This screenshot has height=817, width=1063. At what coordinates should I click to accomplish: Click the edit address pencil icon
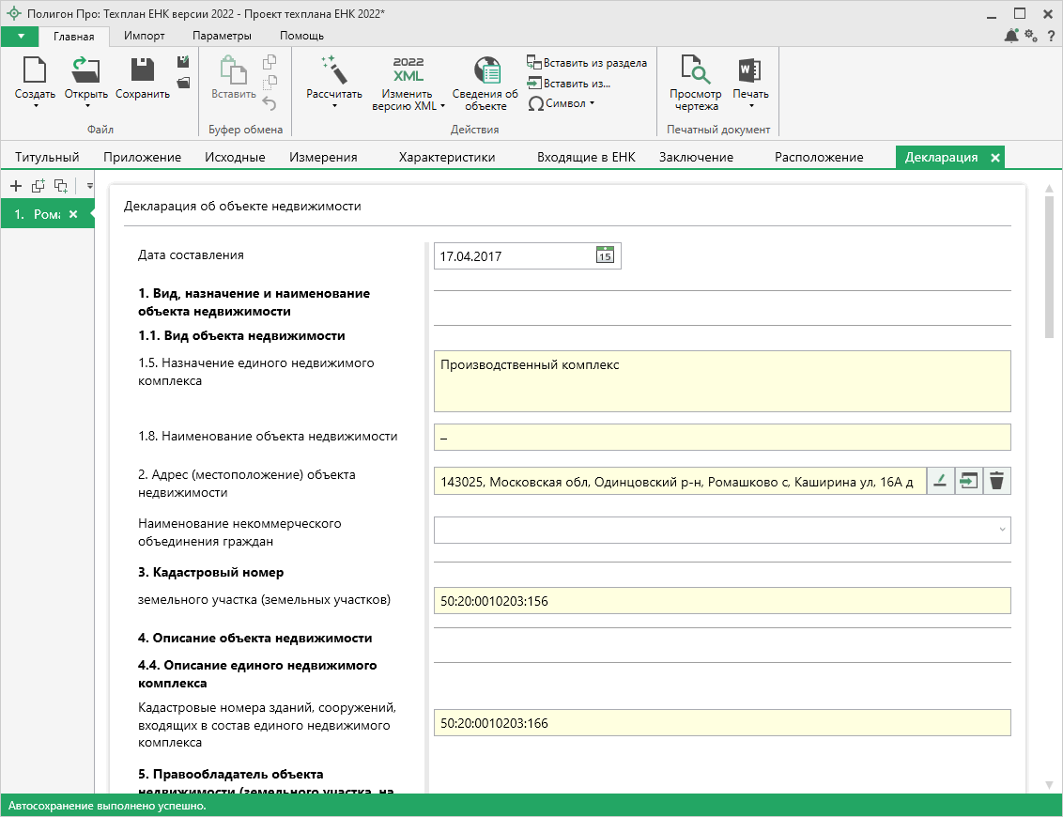click(941, 481)
